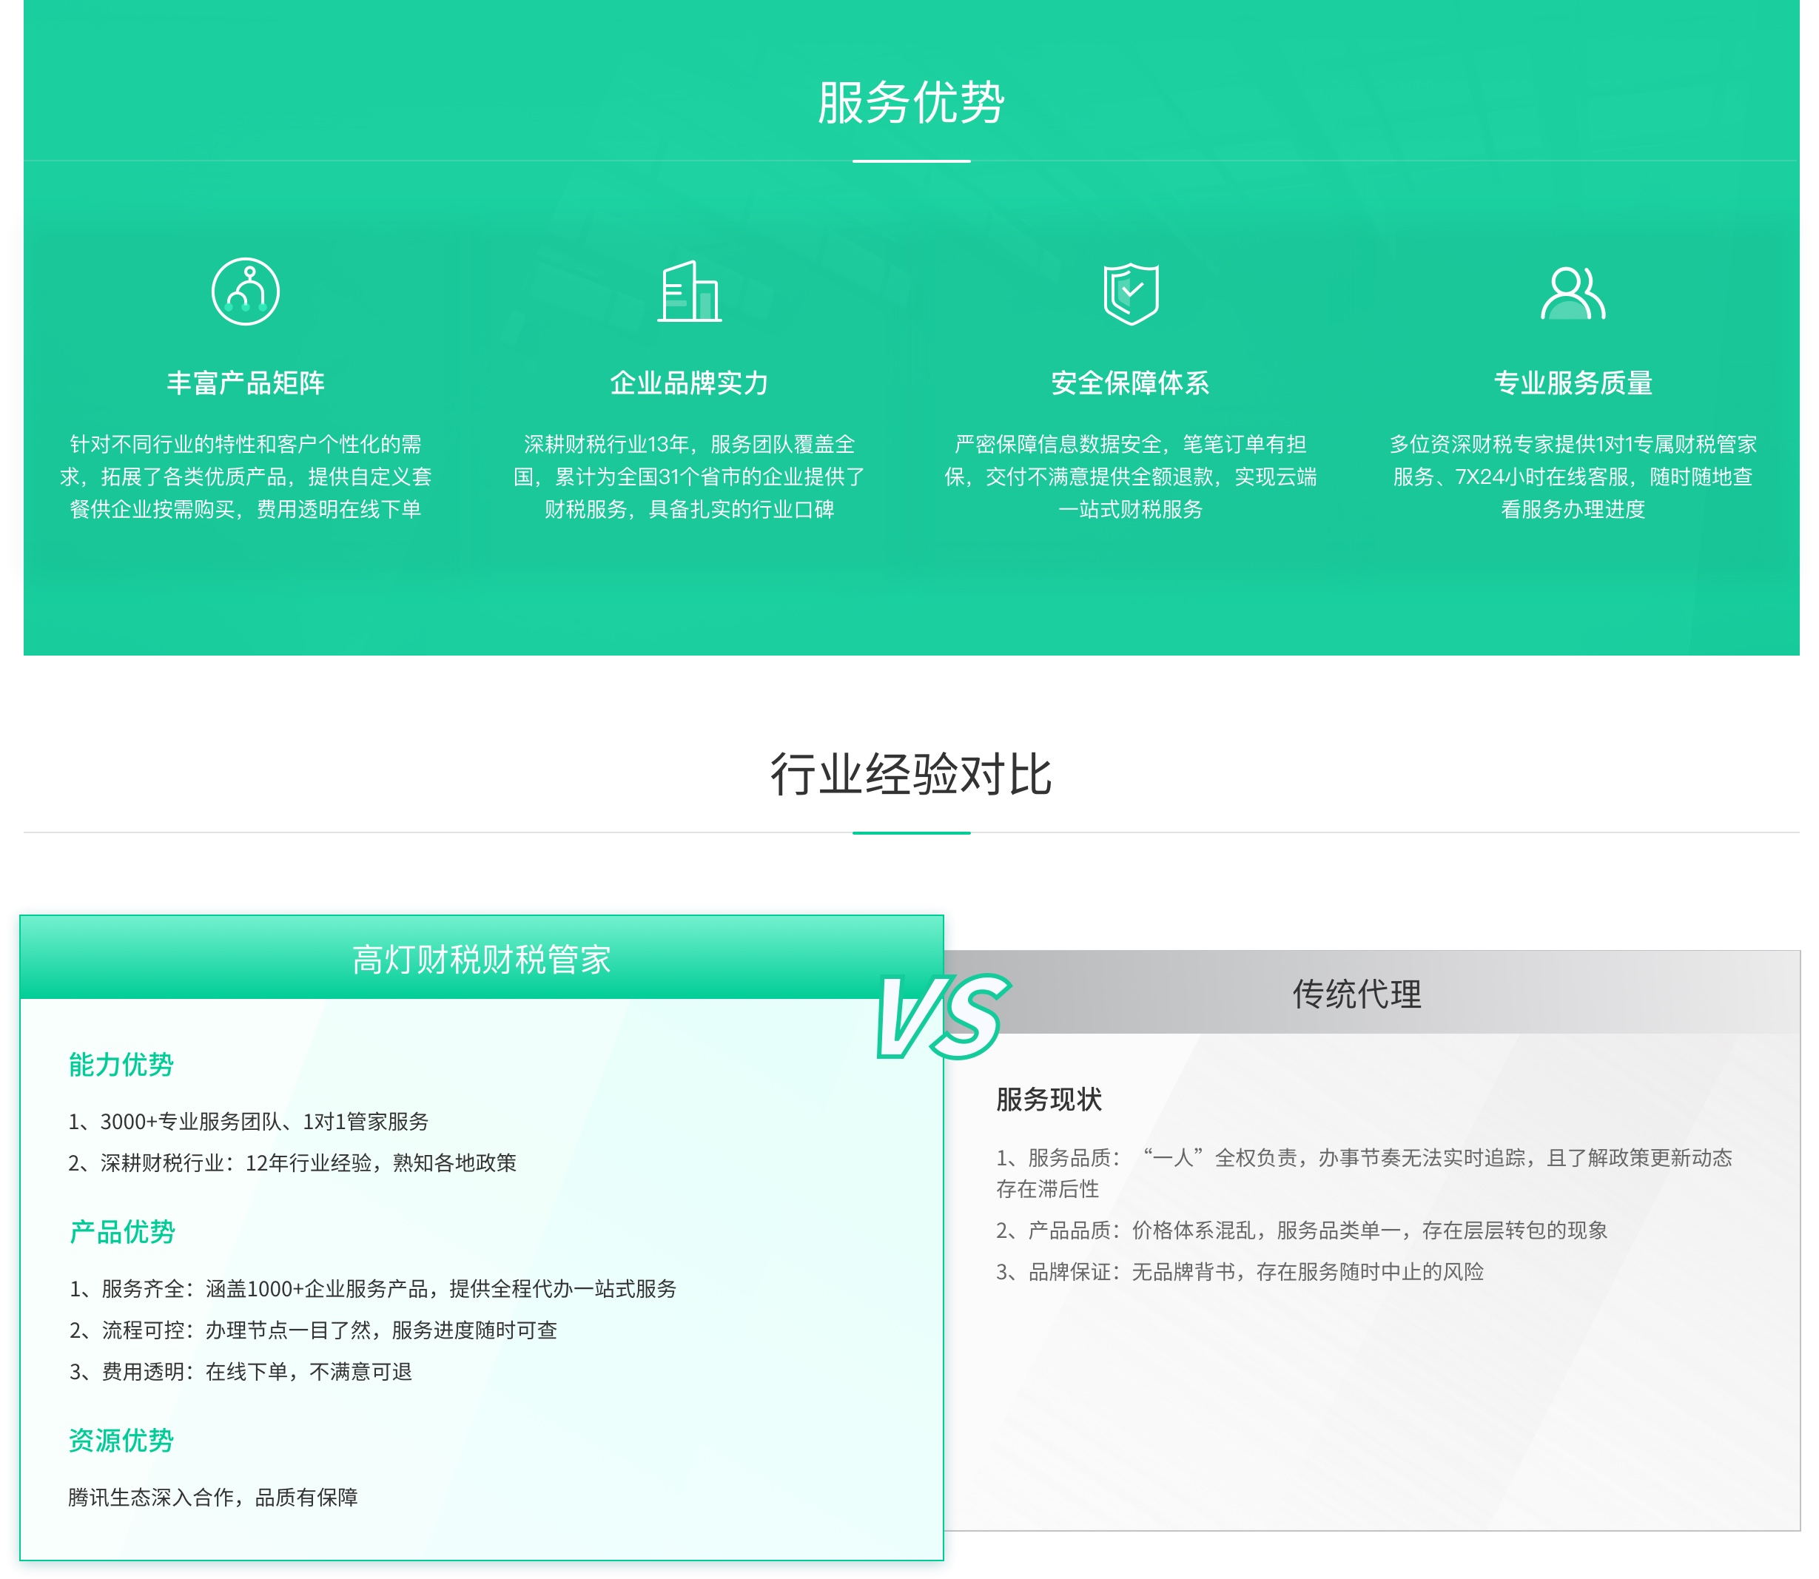Click the traditional agent '服务品质' item

tap(1365, 1173)
